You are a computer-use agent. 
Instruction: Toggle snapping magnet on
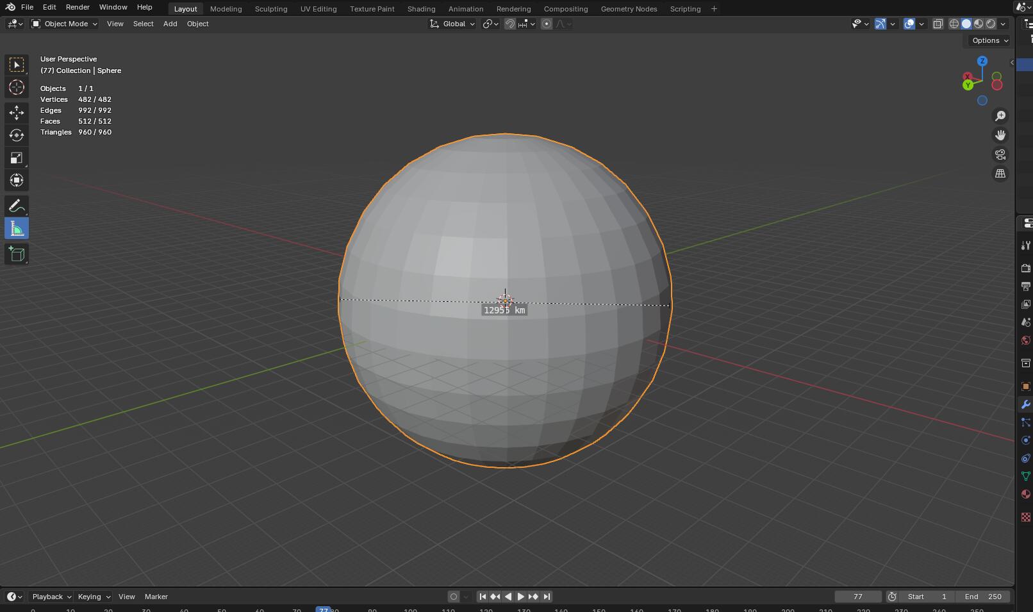point(510,24)
